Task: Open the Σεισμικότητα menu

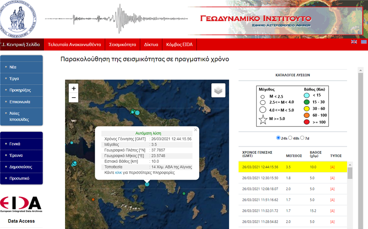Action: [x=123, y=44]
